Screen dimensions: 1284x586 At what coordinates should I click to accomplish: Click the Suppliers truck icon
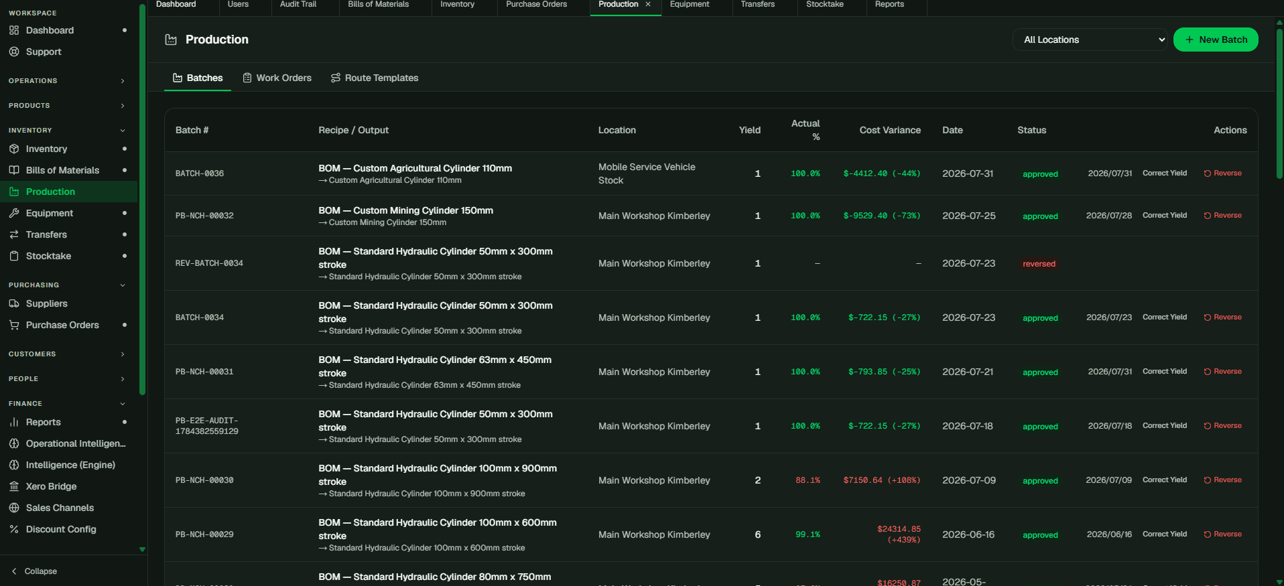coord(14,303)
